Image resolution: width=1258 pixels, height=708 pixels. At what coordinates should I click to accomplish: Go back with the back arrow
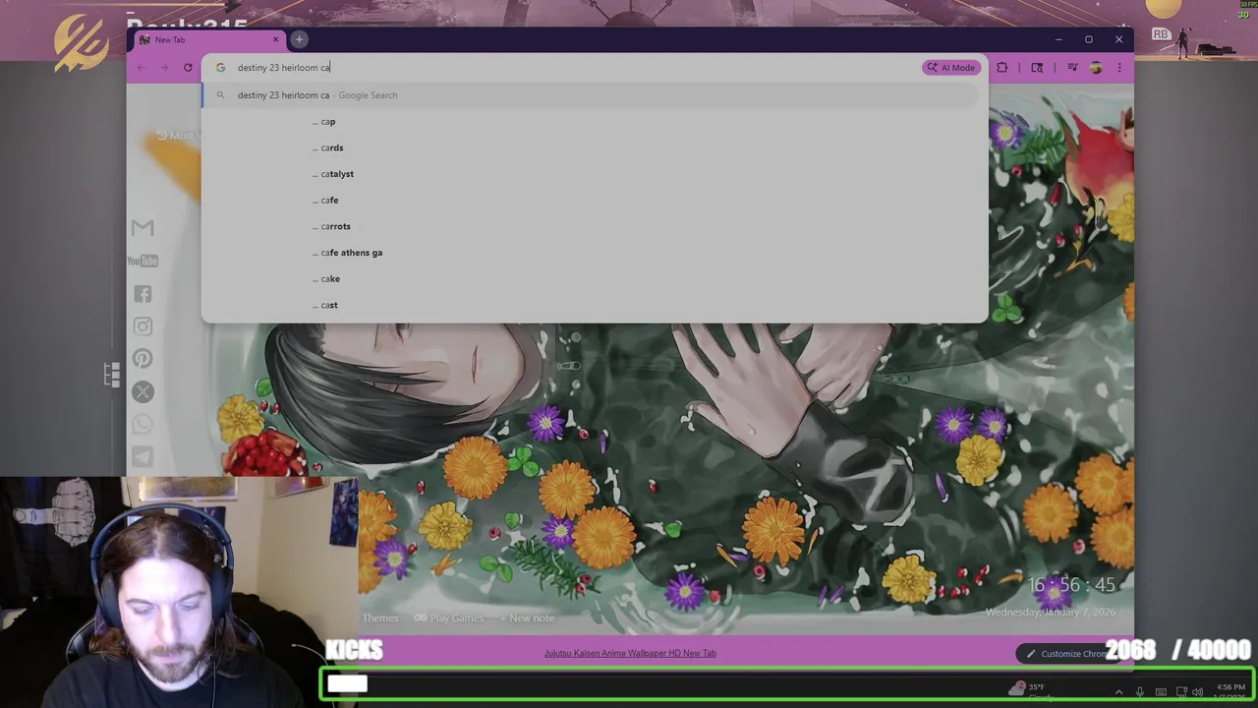pos(141,68)
